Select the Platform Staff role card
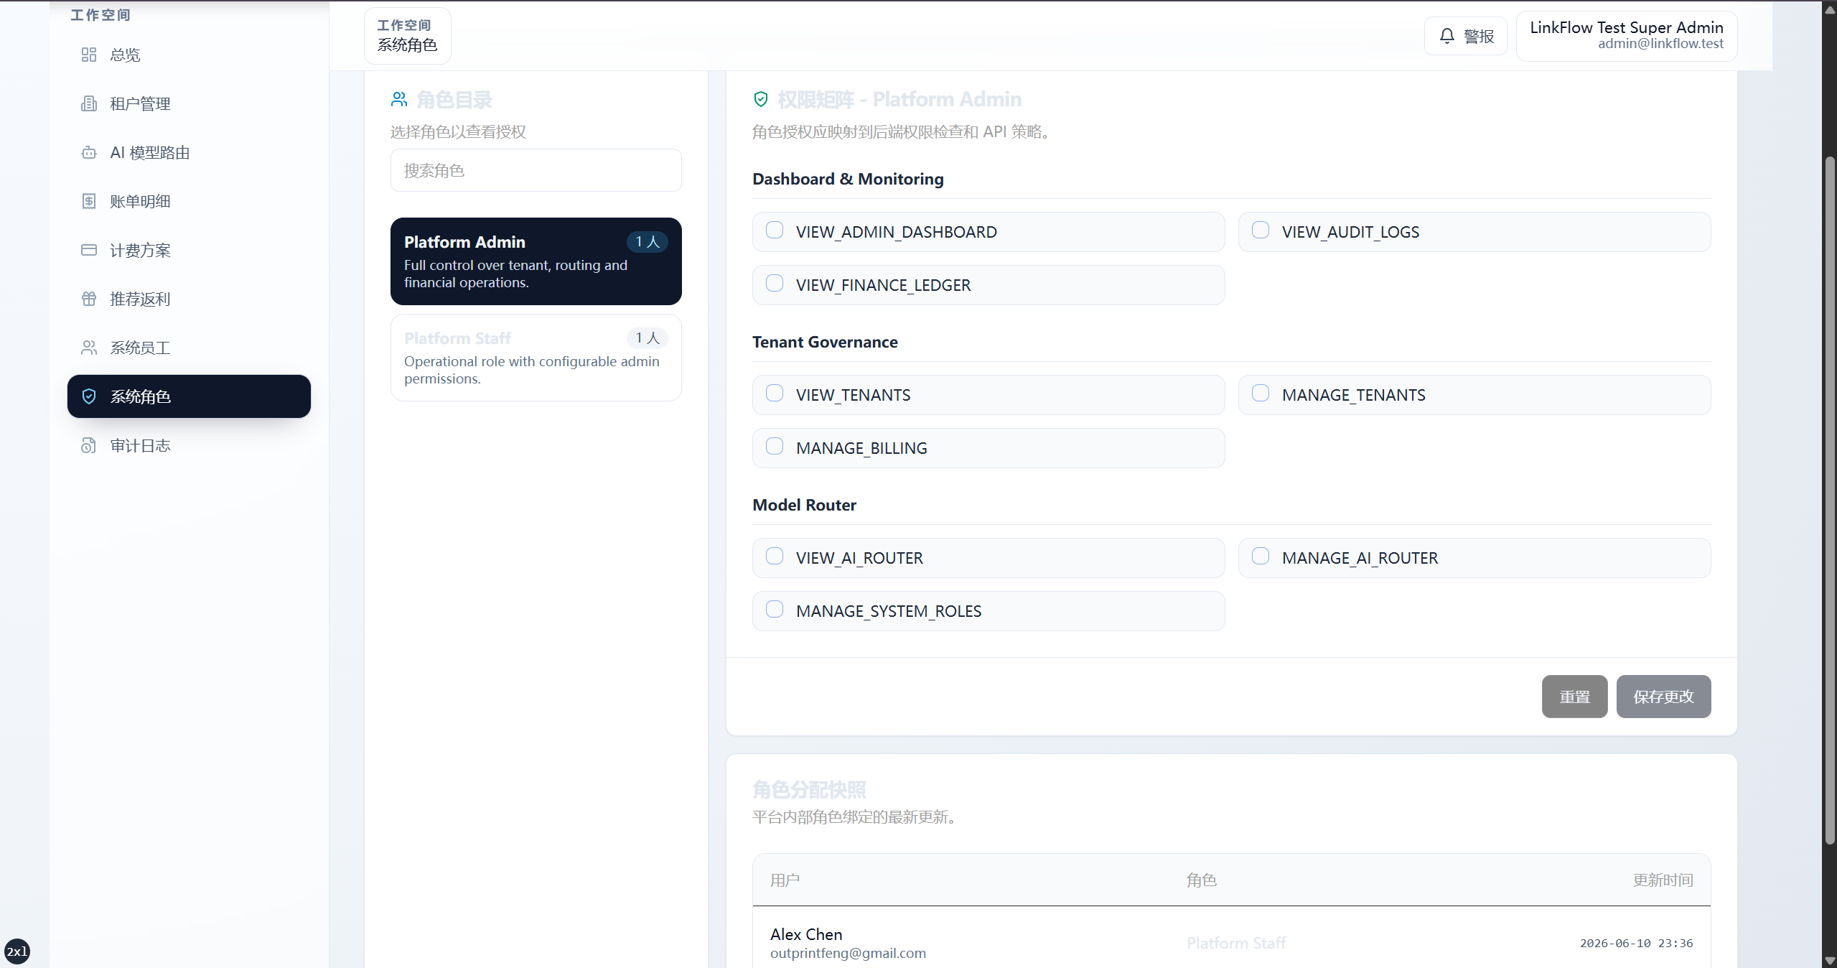Screen dimensions: 1837x968 pyautogui.click(x=536, y=358)
